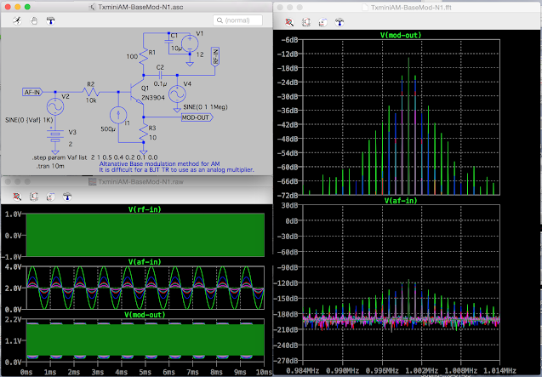Click the 1.0V axis label of rf-in pane
This screenshot has height=377, width=542.
point(13,214)
